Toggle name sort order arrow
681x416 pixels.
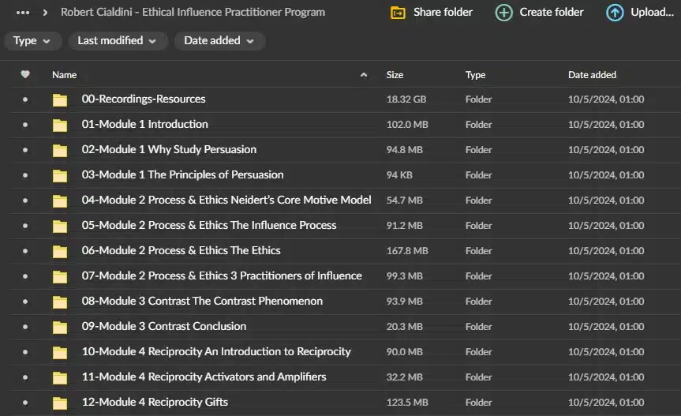pyautogui.click(x=364, y=75)
